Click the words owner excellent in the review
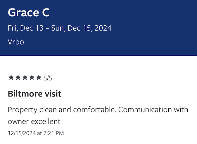 coord(34,121)
